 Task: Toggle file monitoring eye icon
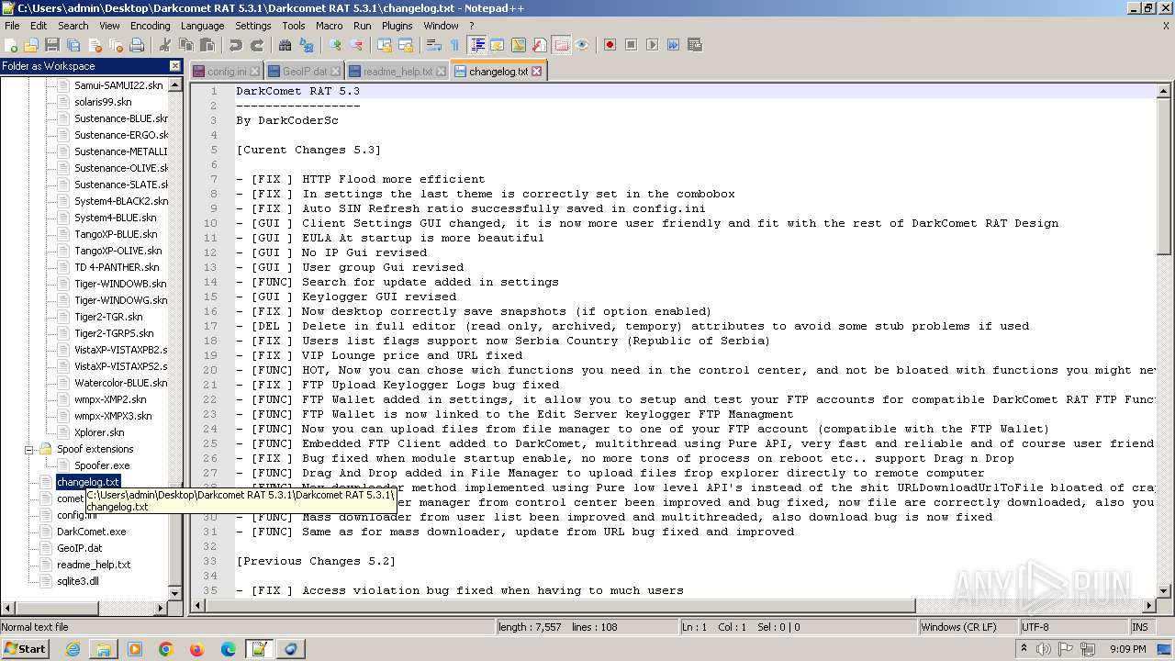click(582, 45)
